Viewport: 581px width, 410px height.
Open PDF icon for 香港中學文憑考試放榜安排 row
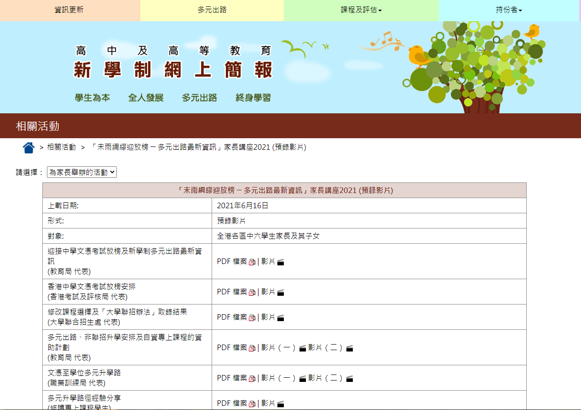coord(252,292)
